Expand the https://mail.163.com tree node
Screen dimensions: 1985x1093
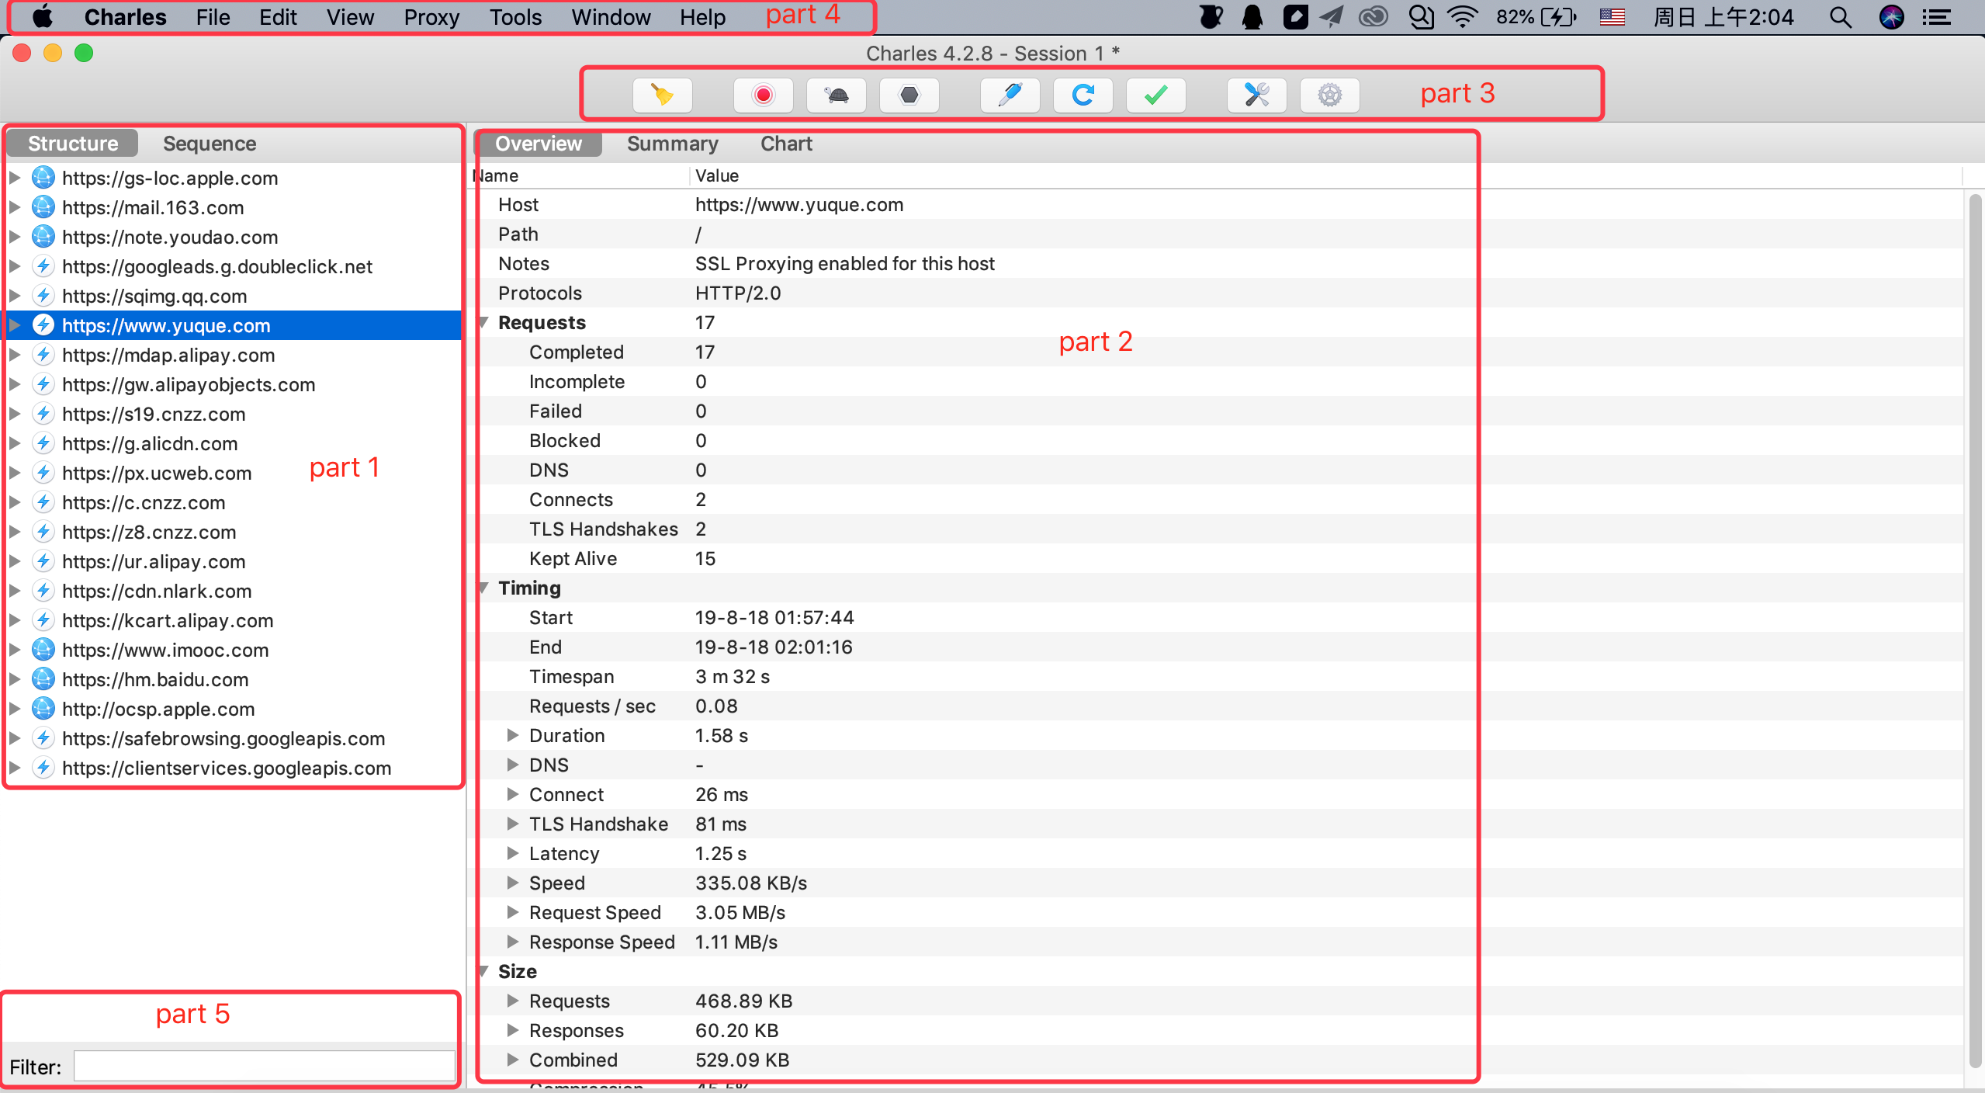(15, 207)
